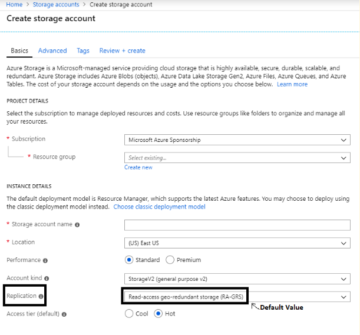Click the Storage account name input field
This screenshot has width=360, height=335.
(x=237, y=225)
